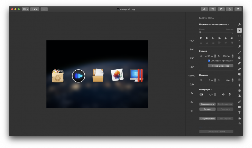Screen dimensions: 252x148
Task: Flip layer horizontally
Action: point(223,94)
